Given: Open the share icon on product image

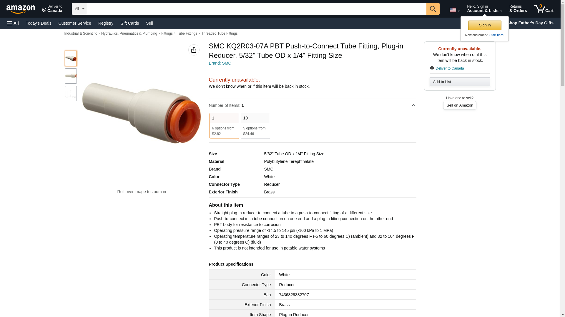Looking at the screenshot, I should pyautogui.click(x=194, y=50).
